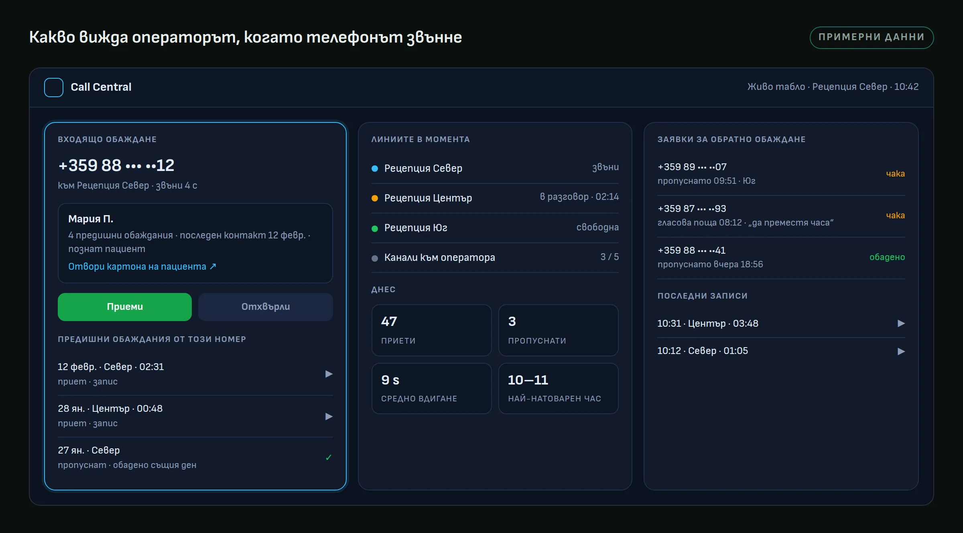Image resolution: width=963 pixels, height=533 pixels.
Task: Click the Call Central title text
Action: click(101, 87)
